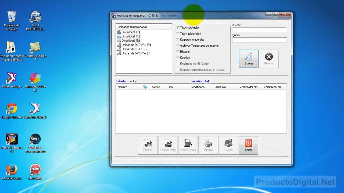
Task: Open Corel PHOTO-PAINT desktop shortcut
Action: [35, 21]
